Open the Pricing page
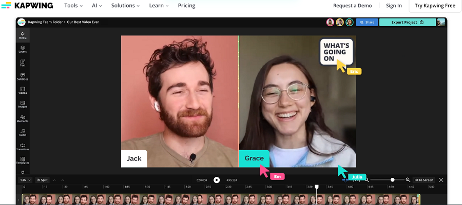Image resolution: width=462 pixels, height=205 pixels. tap(186, 6)
